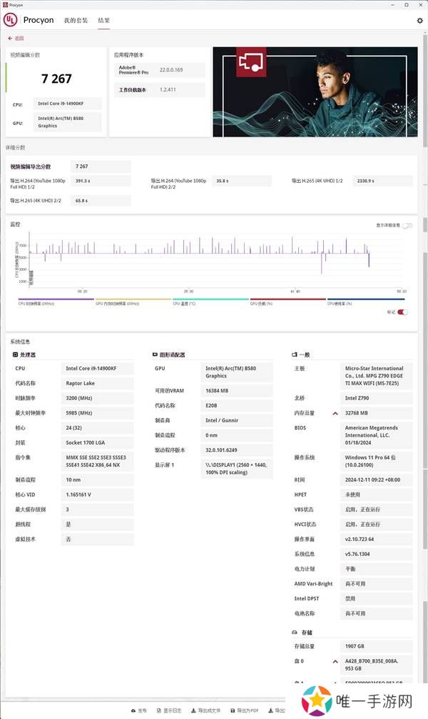The image size is (428, 719).
Task: Collapse the 盘 0 disk row chevron
Action: click(335, 661)
